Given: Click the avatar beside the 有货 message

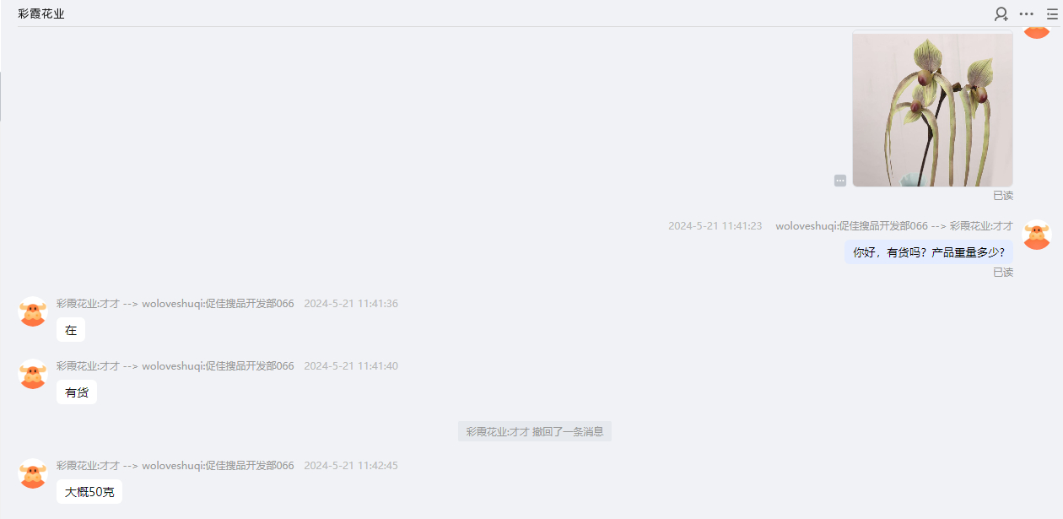Looking at the screenshot, I should point(33,374).
